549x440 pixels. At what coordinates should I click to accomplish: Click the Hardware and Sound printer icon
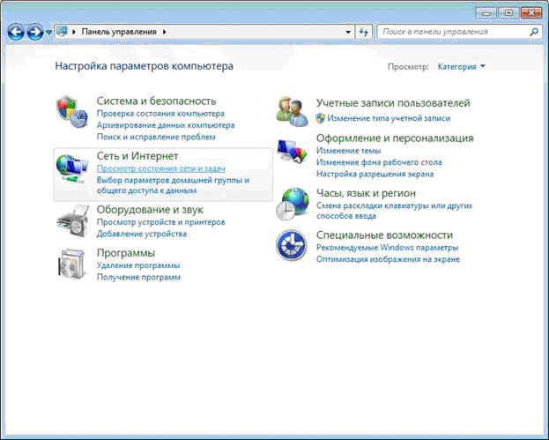pyautogui.click(x=73, y=221)
